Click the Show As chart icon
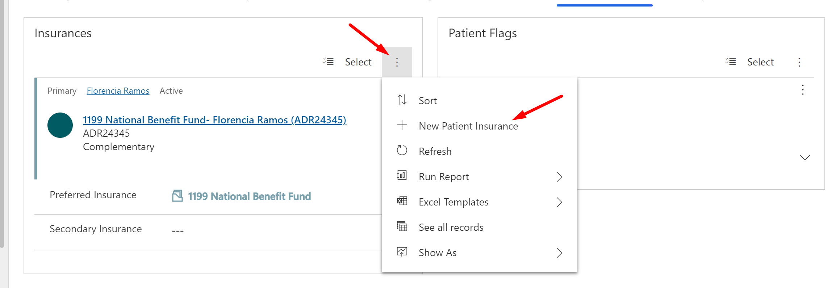 pos(402,252)
